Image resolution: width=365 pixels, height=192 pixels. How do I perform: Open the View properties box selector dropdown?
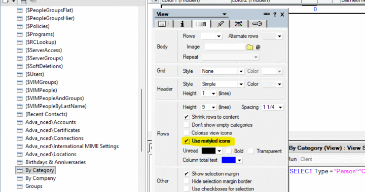[224, 14]
